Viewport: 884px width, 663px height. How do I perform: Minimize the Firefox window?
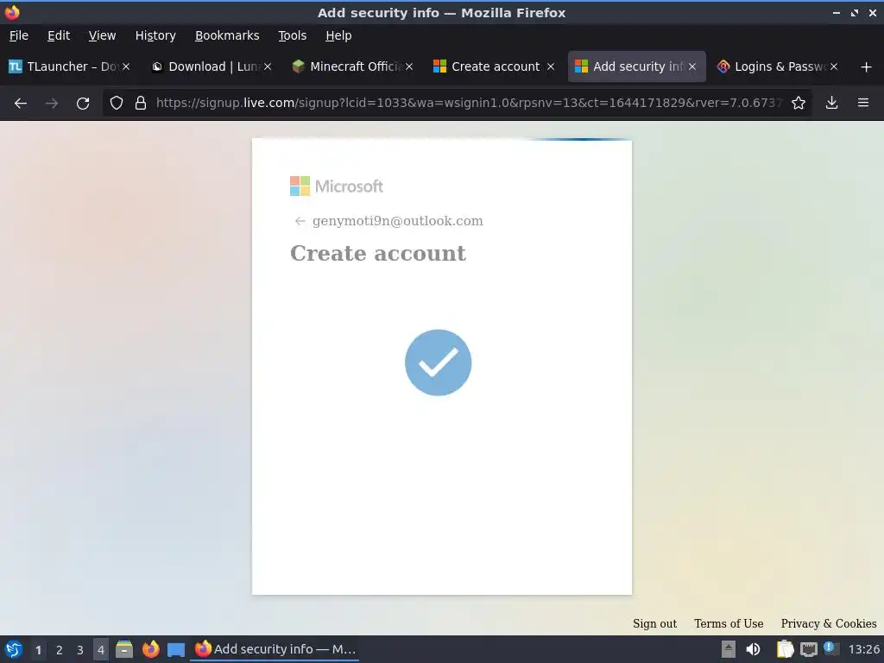coord(837,13)
